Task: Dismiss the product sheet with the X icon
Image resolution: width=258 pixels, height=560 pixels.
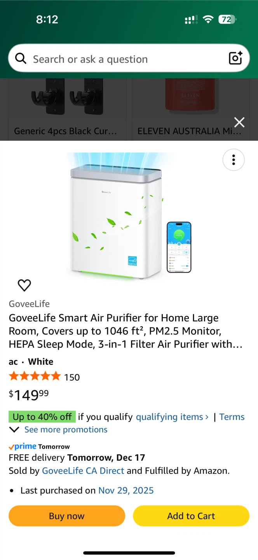Action: [239, 122]
